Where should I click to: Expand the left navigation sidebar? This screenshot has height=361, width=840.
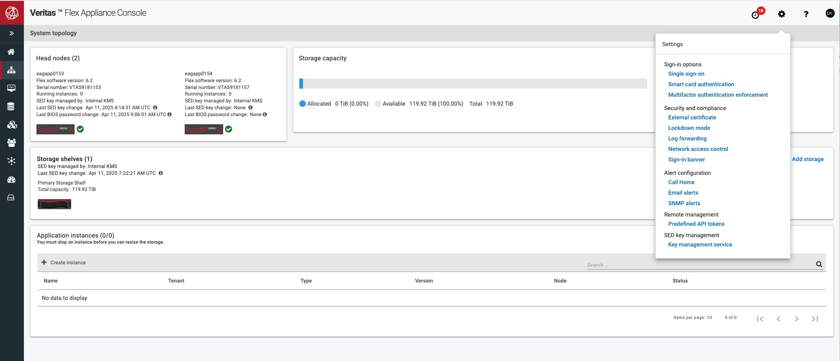(11, 33)
